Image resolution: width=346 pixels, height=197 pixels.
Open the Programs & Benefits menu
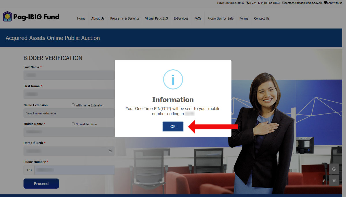125,18
